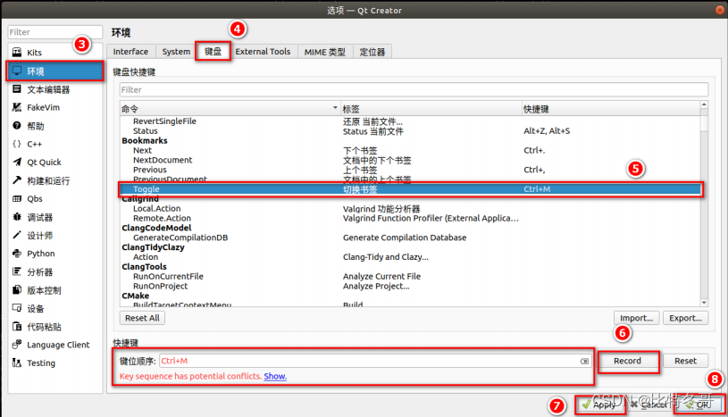Select the RunOnCurrentFile command row
Image resolution: width=728 pixels, height=417 pixels.
(x=410, y=276)
